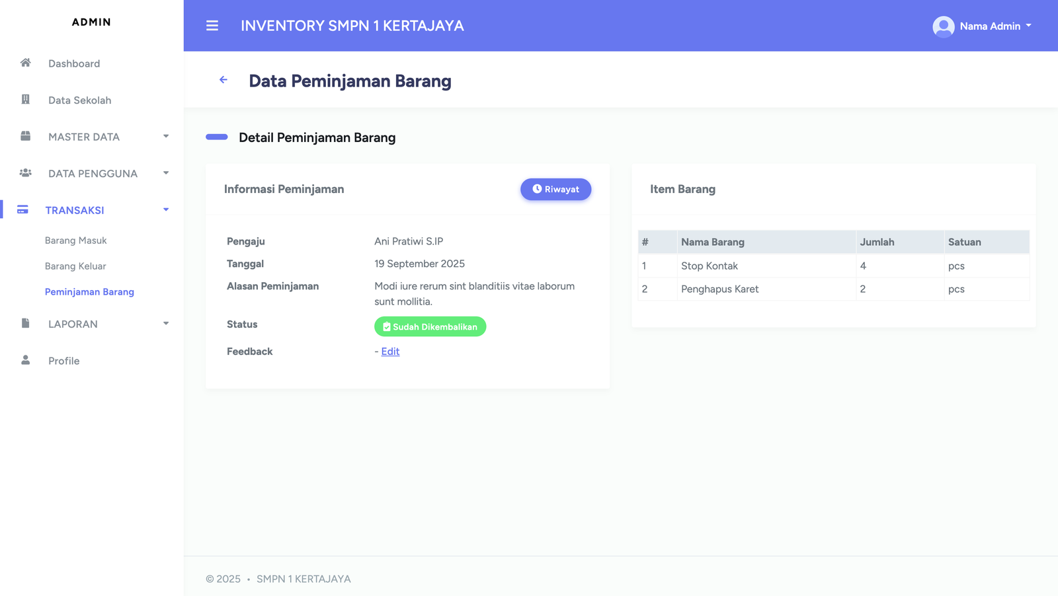
Task: Click the admin avatar icon
Action: coord(943,26)
